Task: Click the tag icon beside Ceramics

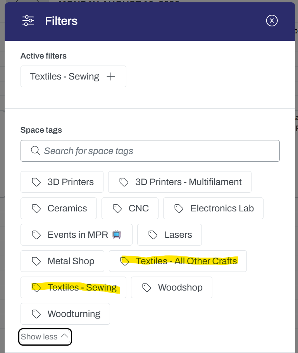Action: click(36, 208)
